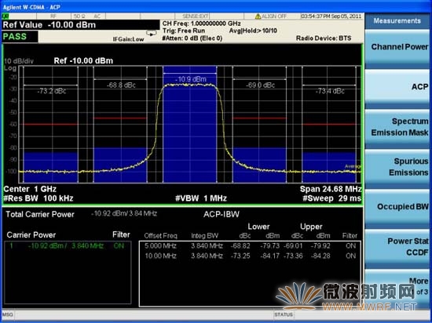The width and height of the screenshot is (432, 323).
Task: Click the -10.9 dBm carrier label
Action: [x=191, y=79]
